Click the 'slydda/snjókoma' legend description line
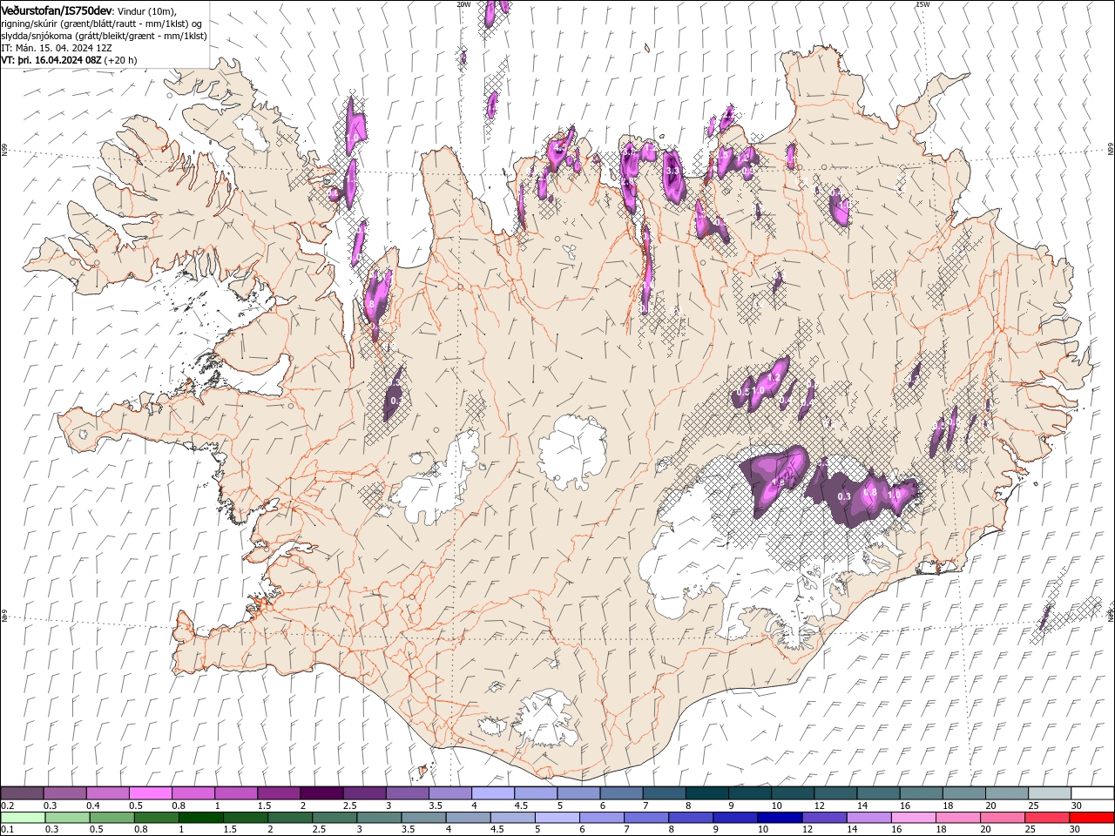The width and height of the screenshot is (1115, 836). pos(104,36)
